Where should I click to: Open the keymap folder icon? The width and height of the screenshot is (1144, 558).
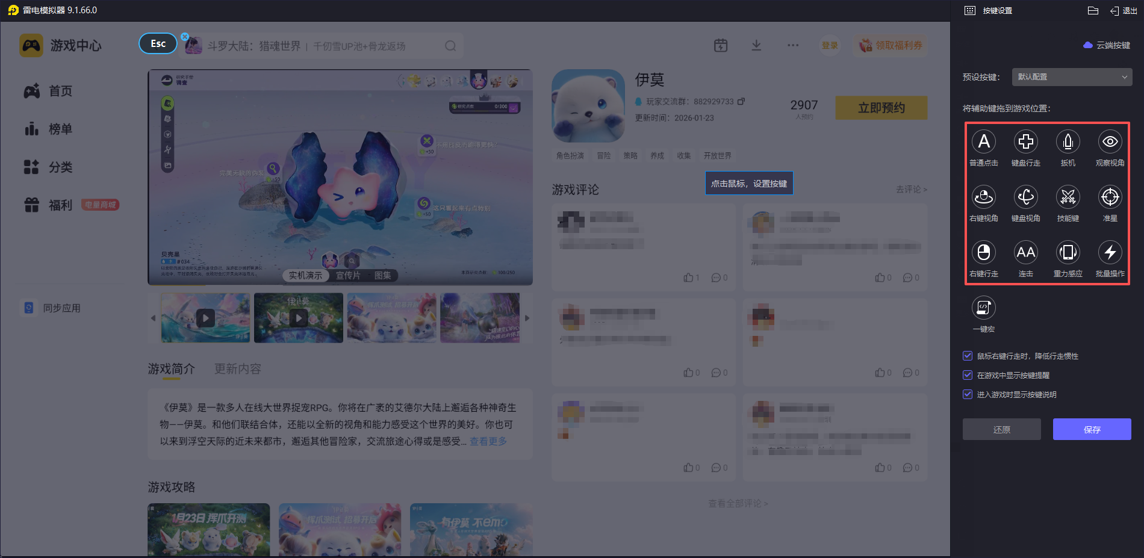click(x=1093, y=10)
